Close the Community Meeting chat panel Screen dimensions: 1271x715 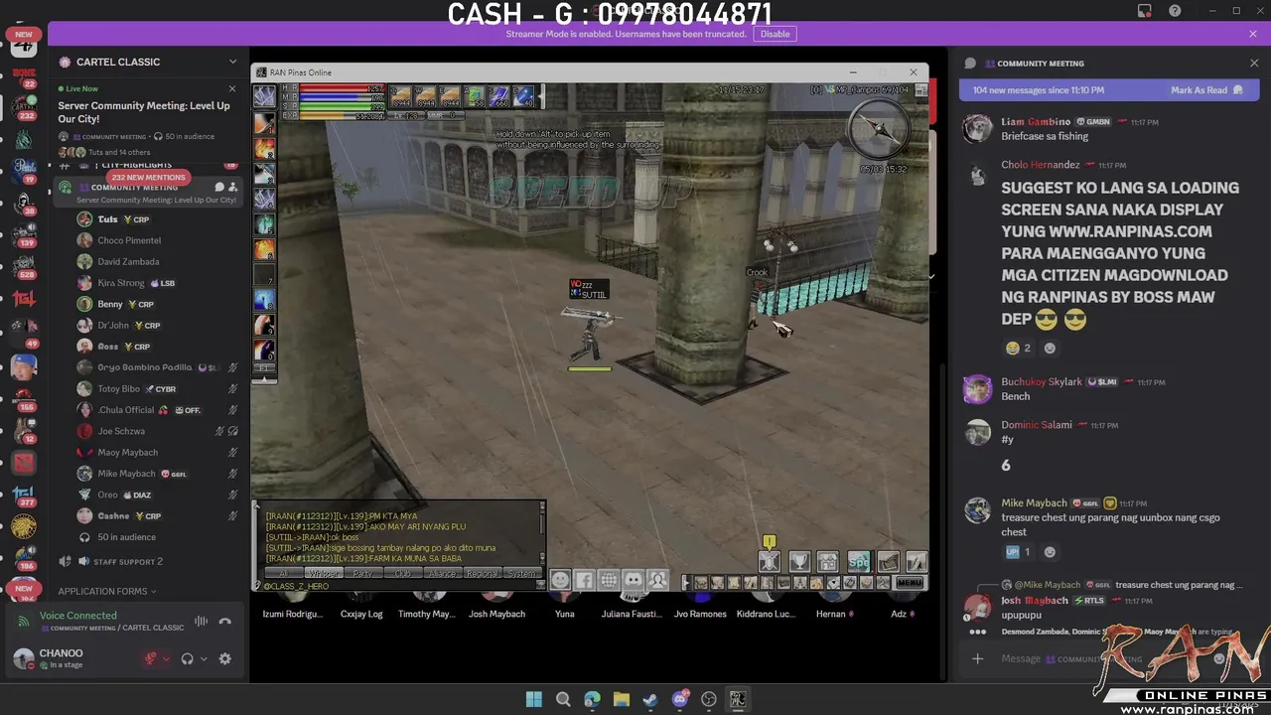pyautogui.click(x=1253, y=63)
